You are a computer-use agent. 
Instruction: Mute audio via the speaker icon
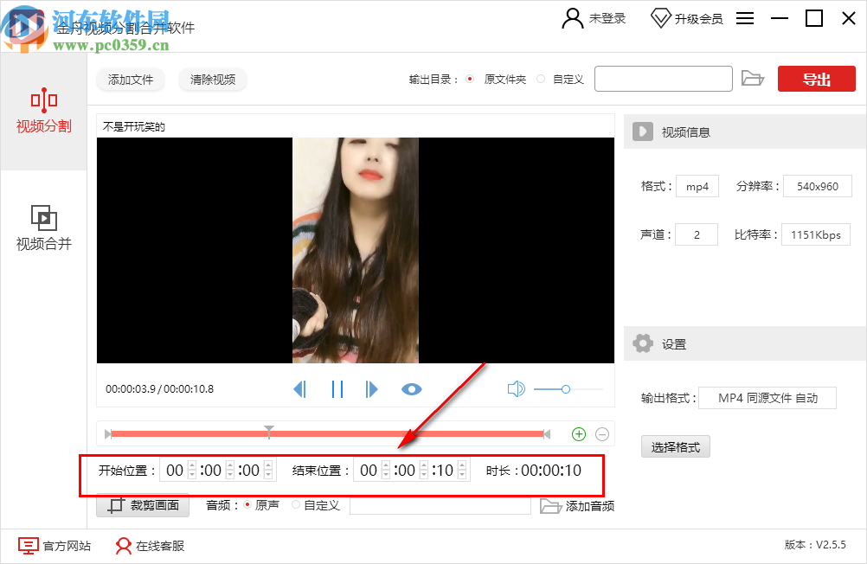click(516, 389)
